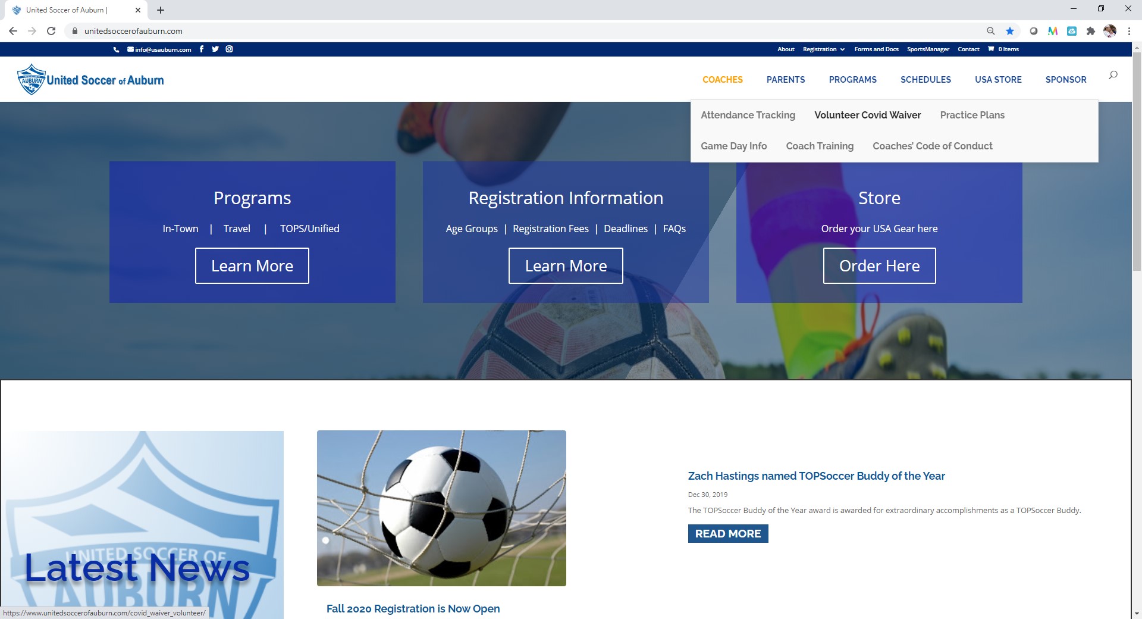This screenshot has width=1142, height=619.
Task: Open the Twitter icon link
Action: click(x=215, y=49)
